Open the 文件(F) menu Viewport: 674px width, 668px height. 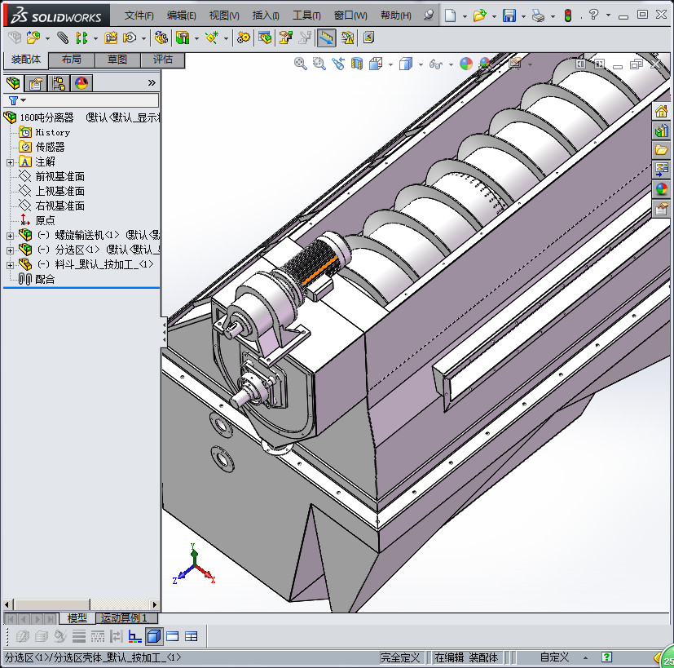click(139, 15)
